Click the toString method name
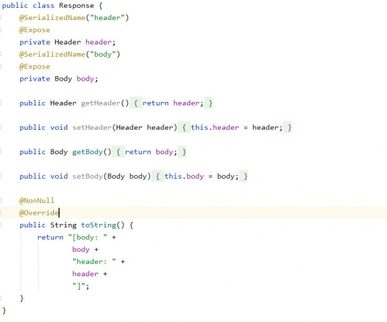The image size is (387, 322). click(99, 225)
